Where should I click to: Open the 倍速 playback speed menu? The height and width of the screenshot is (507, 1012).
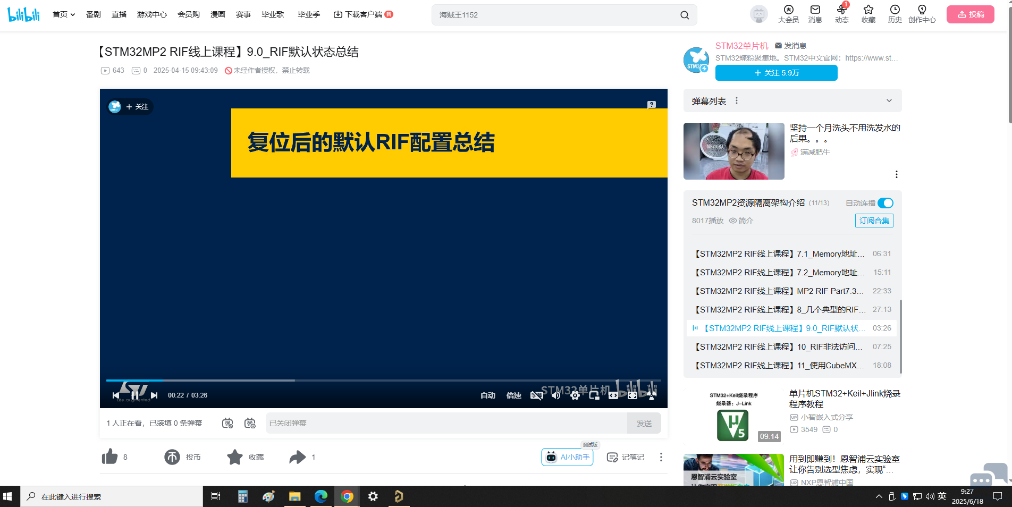point(514,395)
